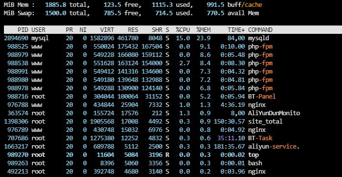Click the TIME+ column header
The height and width of the screenshot is (177, 342).
[x=236, y=29]
